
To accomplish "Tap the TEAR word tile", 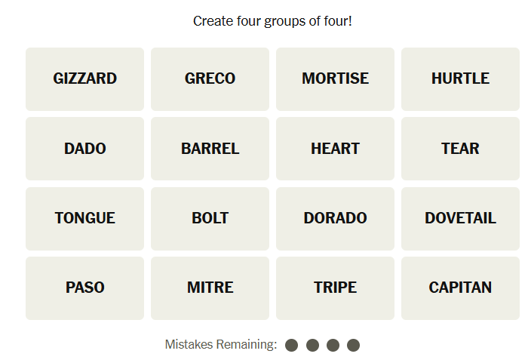I will tap(460, 149).
